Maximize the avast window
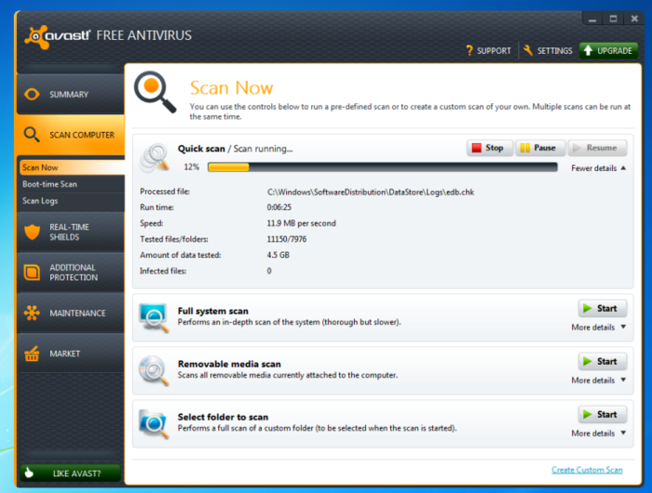The height and width of the screenshot is (493, 652). pyautogui.click(x=613, y=19)
